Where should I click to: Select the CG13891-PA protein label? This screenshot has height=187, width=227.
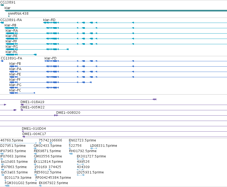click(11, 58)
